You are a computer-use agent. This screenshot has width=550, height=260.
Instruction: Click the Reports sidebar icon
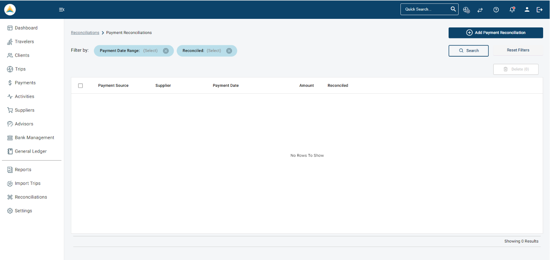pos(10,170)
